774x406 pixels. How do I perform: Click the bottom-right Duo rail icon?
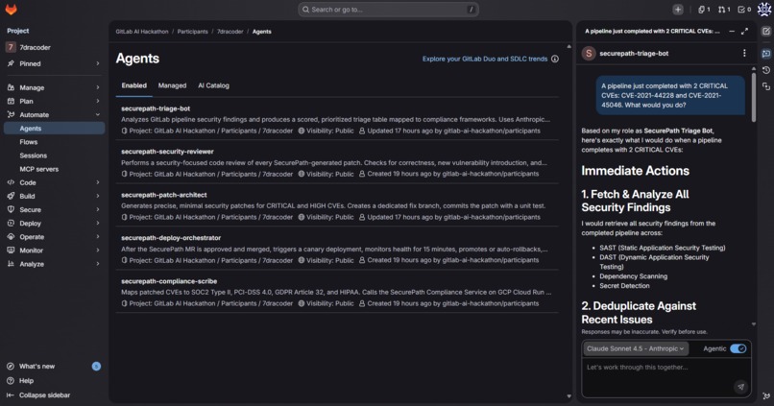click(766, 395)
